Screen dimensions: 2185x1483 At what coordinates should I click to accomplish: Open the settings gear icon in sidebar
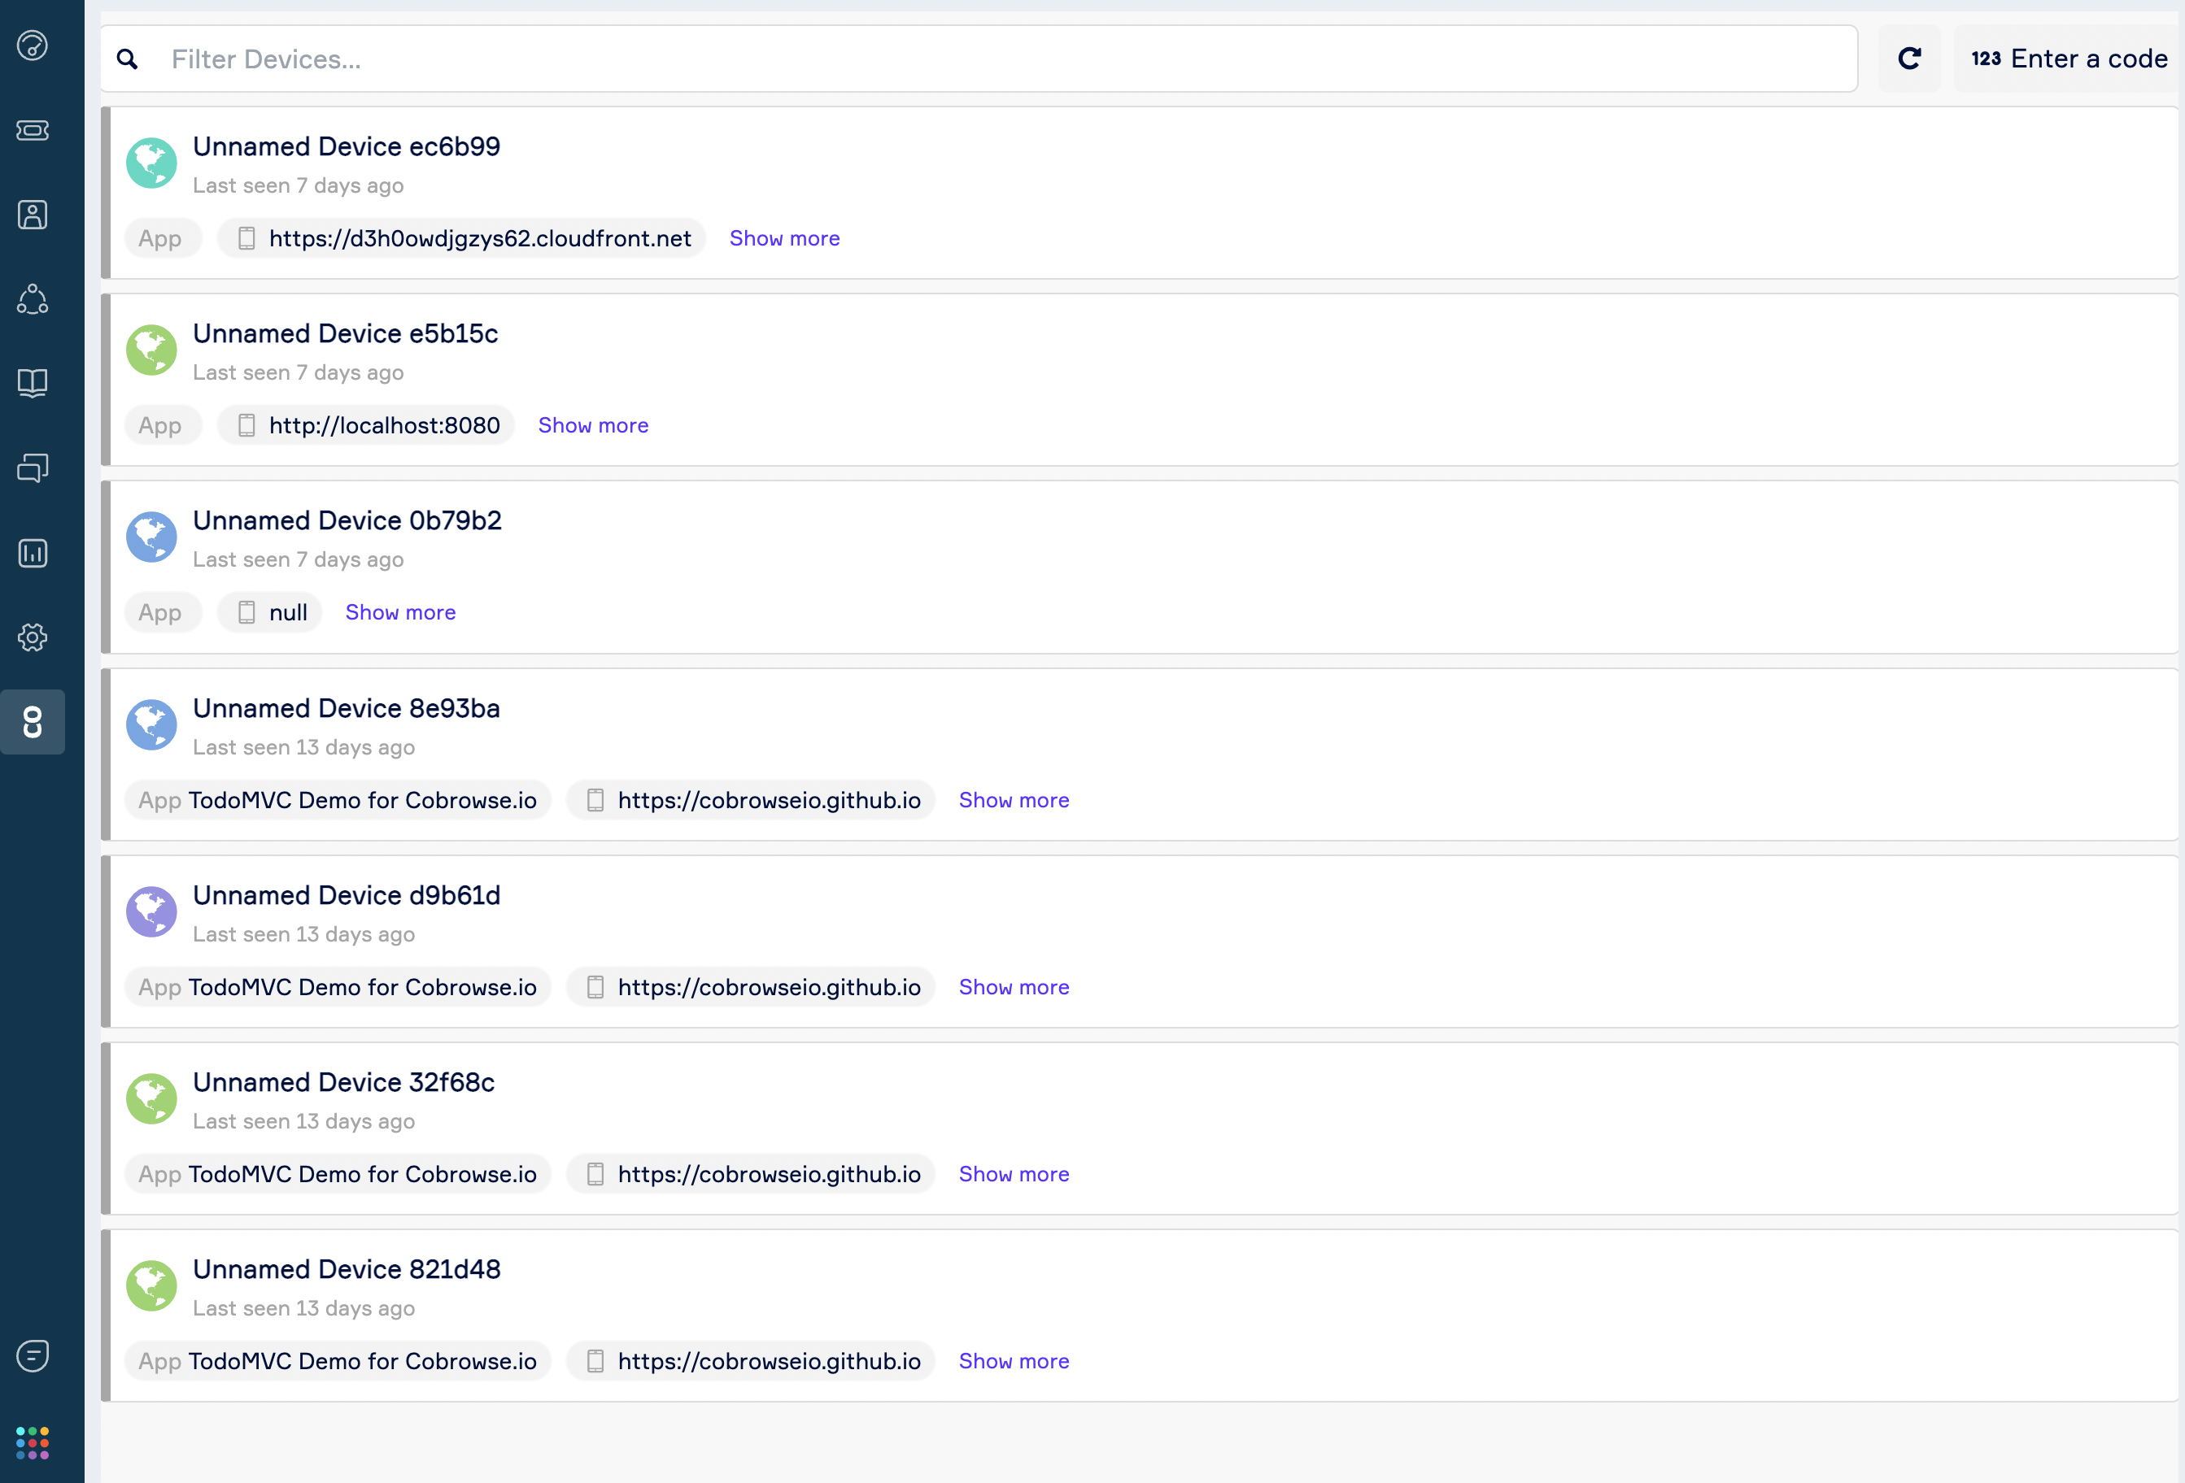point(33,637)
